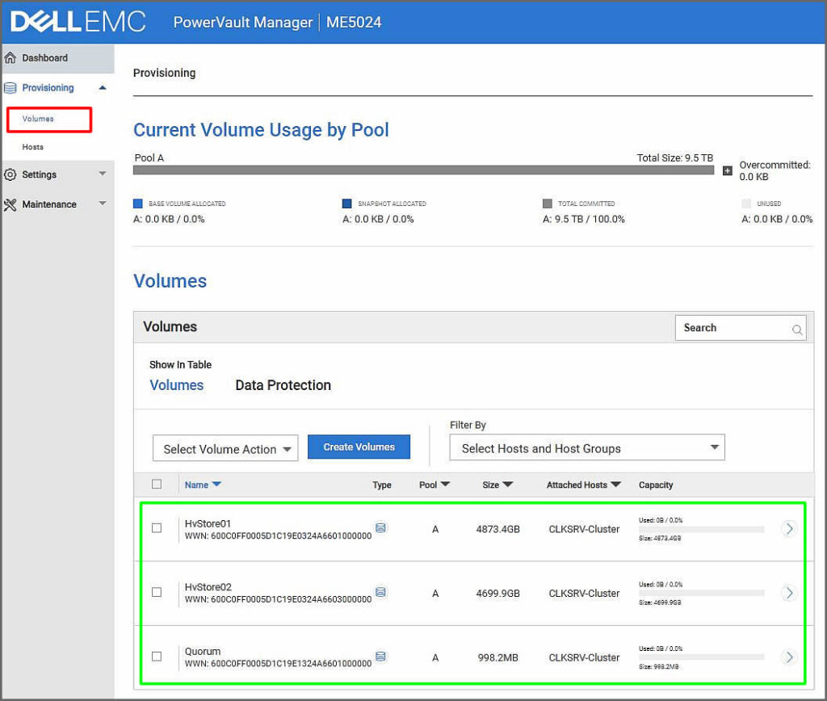Open HvStore02 details with arrow icon
Screen dimensions: 827x701
coord(789,593)
